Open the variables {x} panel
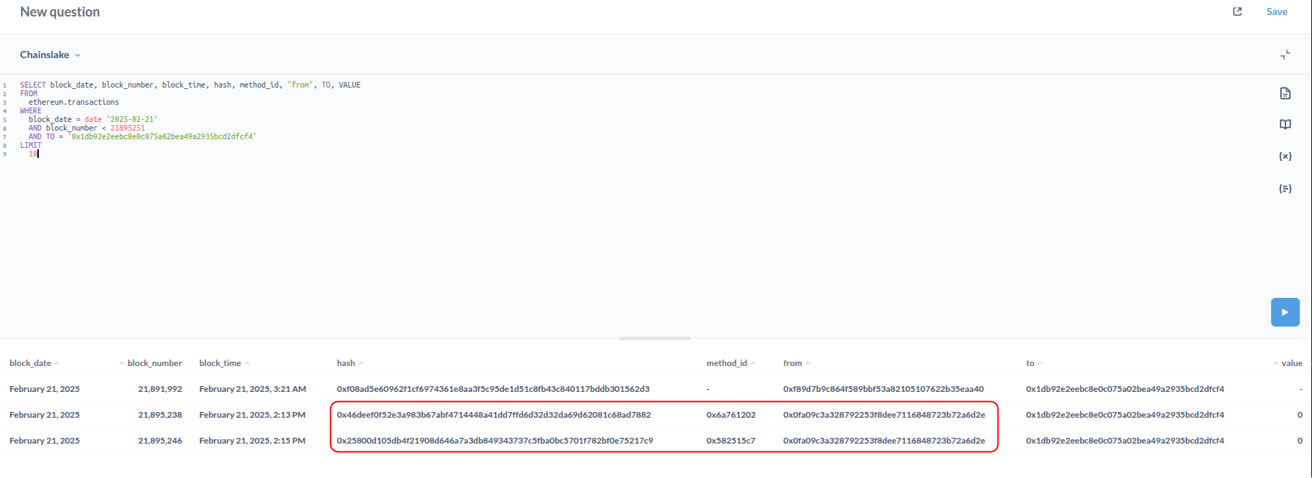 point(1285,156)
